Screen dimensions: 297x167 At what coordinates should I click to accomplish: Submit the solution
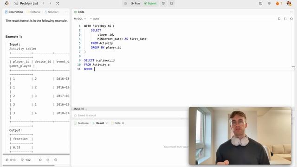coord(150,3)
